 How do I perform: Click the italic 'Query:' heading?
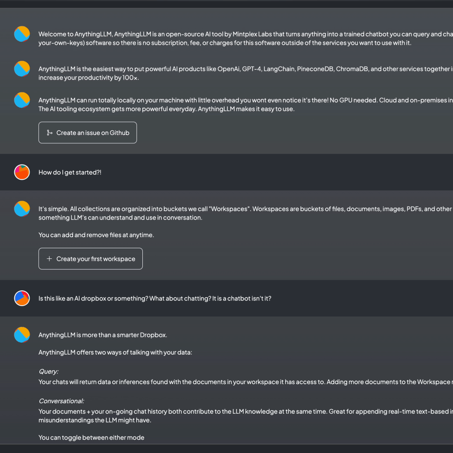click(49, 372)
